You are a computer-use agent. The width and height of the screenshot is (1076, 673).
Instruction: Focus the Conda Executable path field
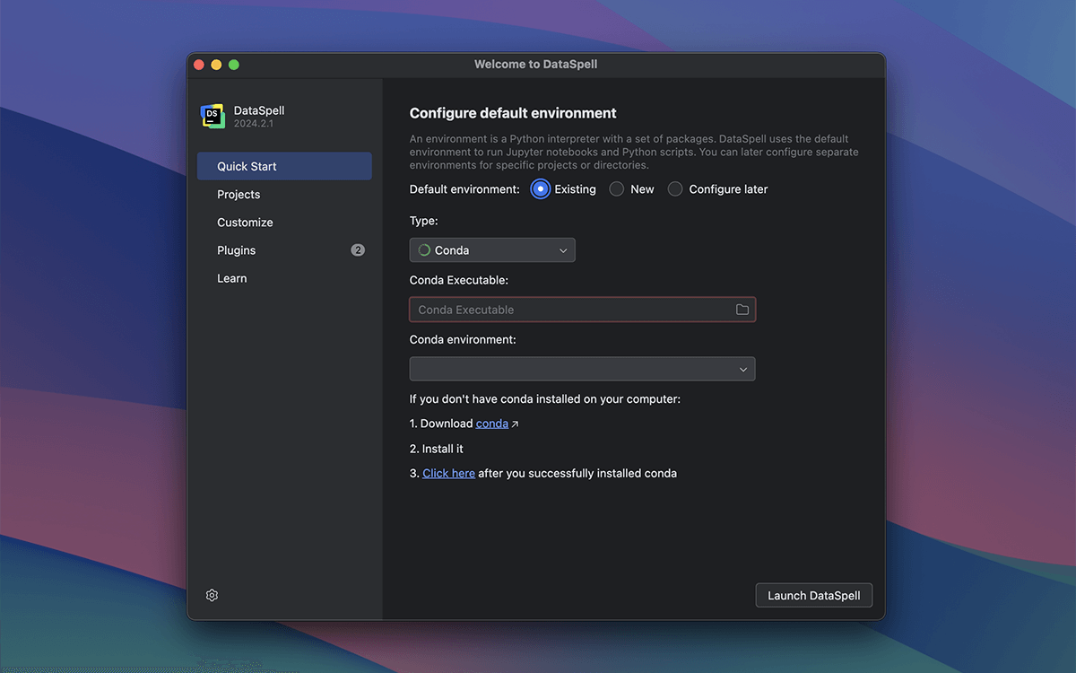coord(582,310)
